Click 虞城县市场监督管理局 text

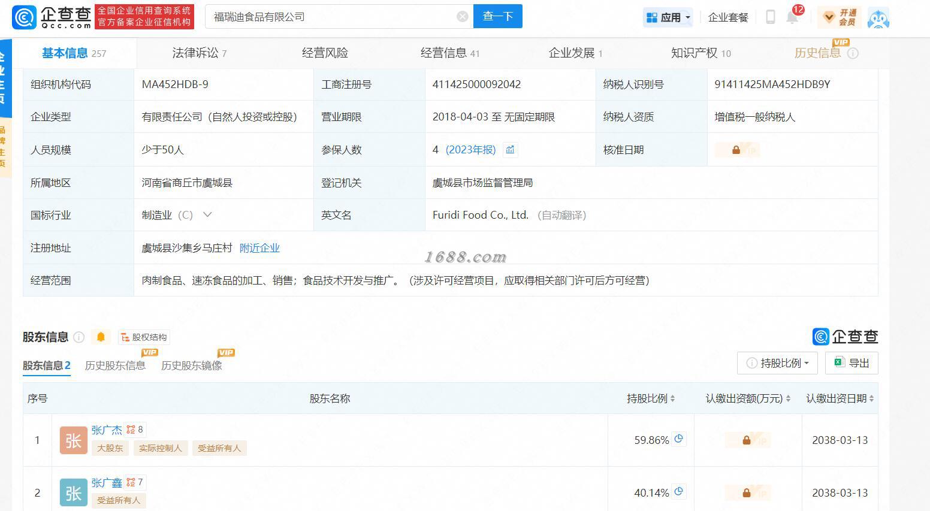tap(482, 183)
